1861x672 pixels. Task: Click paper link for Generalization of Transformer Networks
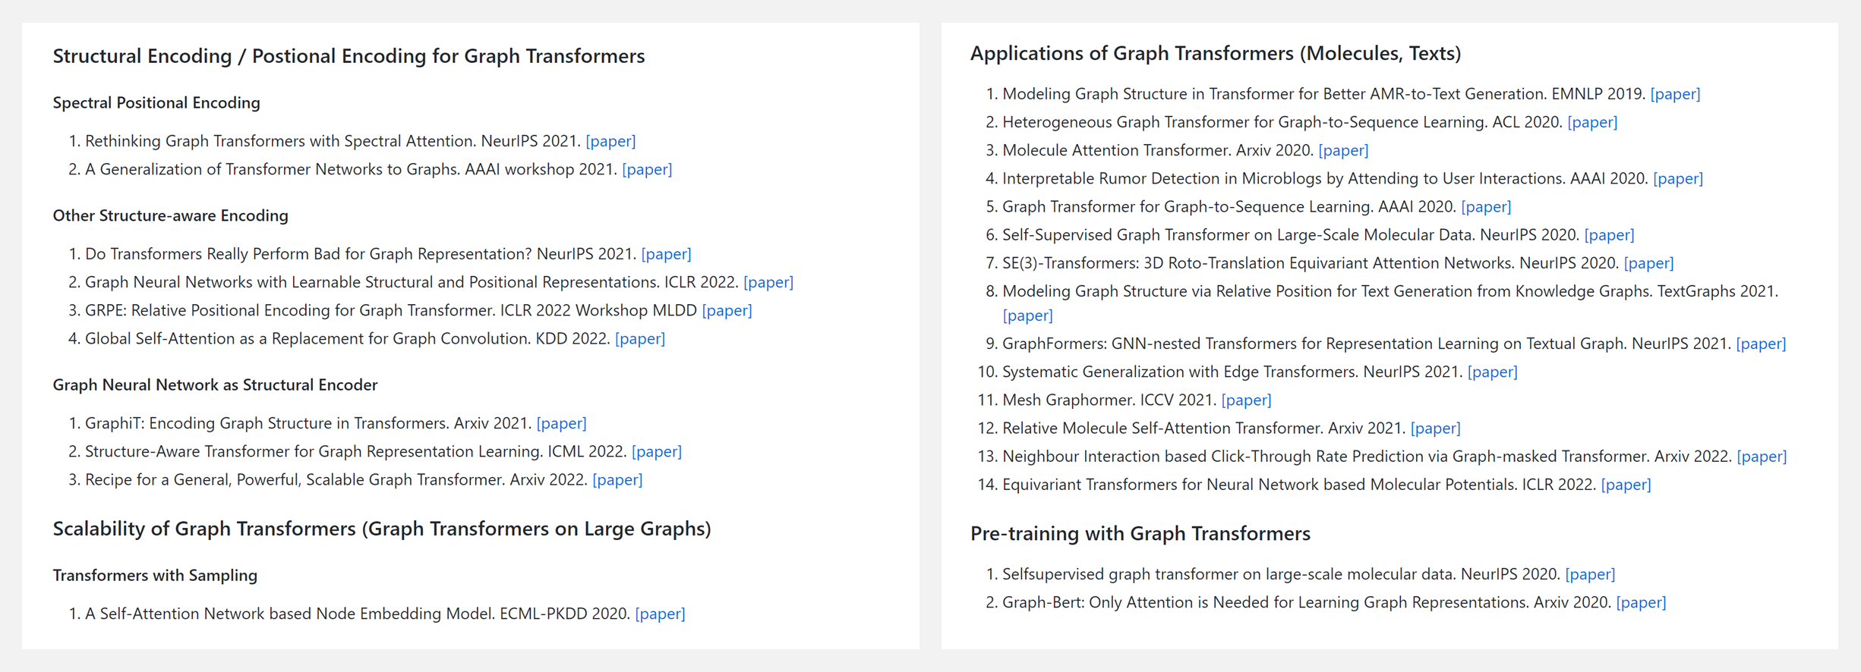(x=647, y=169)
